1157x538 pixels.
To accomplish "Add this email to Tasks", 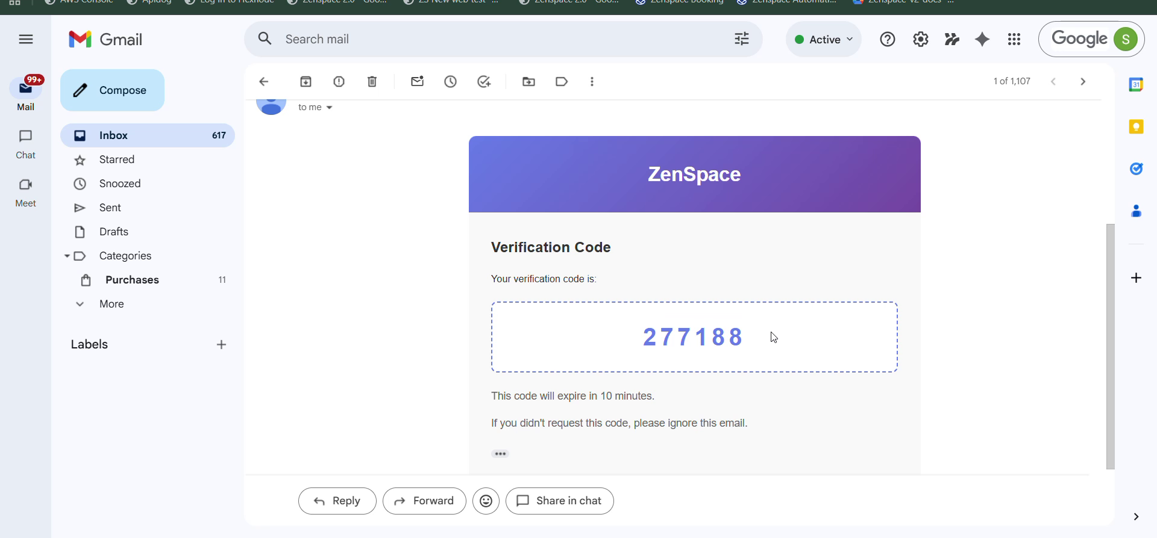I will pyautogui.click(x=484, y=81).
